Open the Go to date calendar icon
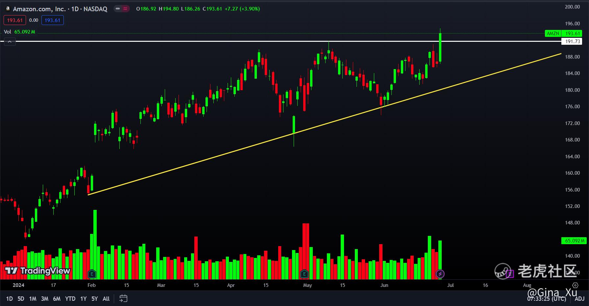Screen dimensions: 589x306 123,298
